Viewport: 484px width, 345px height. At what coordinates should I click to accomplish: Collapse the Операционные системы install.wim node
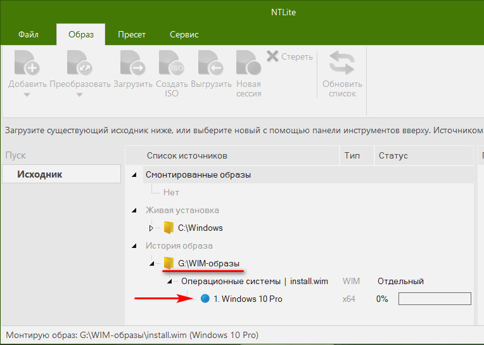point(170,282)
